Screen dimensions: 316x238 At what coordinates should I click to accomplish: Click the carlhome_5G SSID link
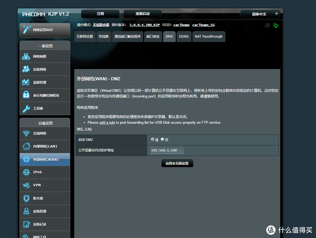click(x=203, y=25)
